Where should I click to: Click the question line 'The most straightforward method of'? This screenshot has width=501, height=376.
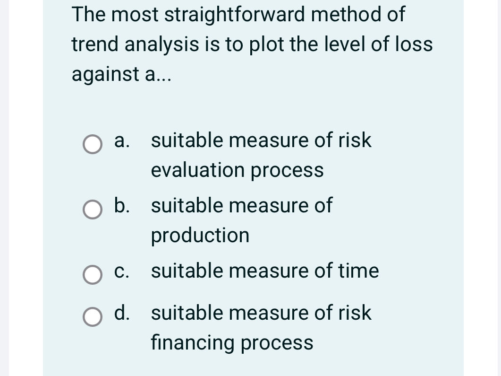pyautogui.click(x=238, y=14)
